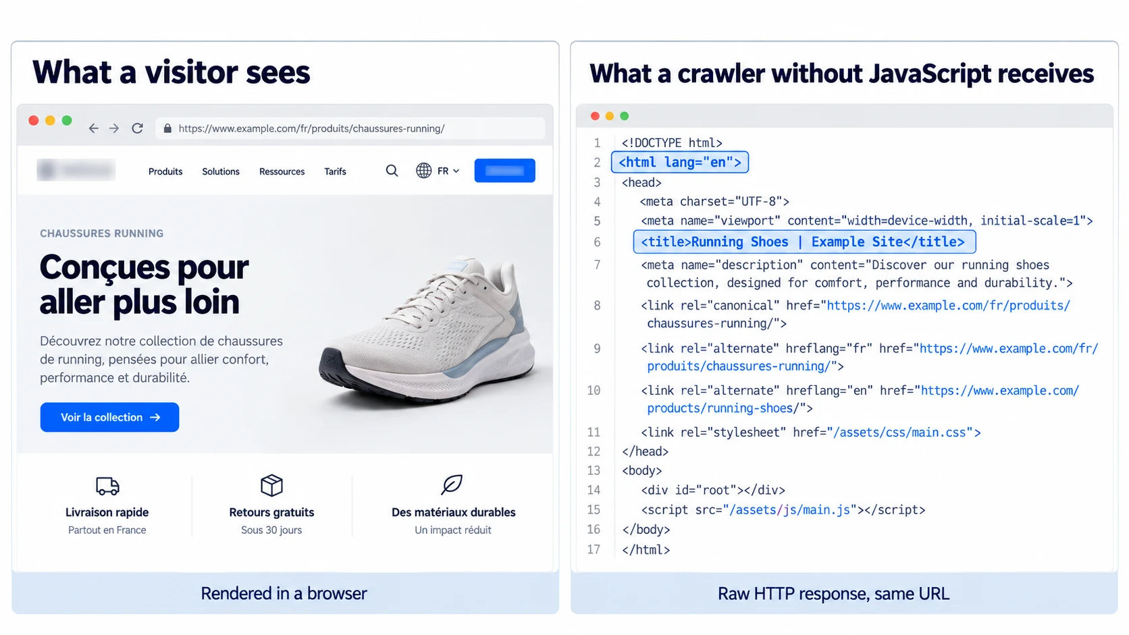Click the Running Shoes title tag line

point(804,242)
